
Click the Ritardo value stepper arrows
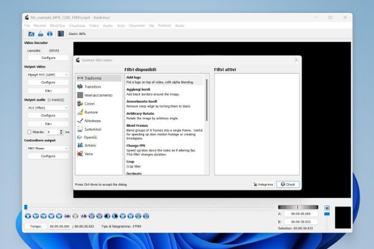61,132
